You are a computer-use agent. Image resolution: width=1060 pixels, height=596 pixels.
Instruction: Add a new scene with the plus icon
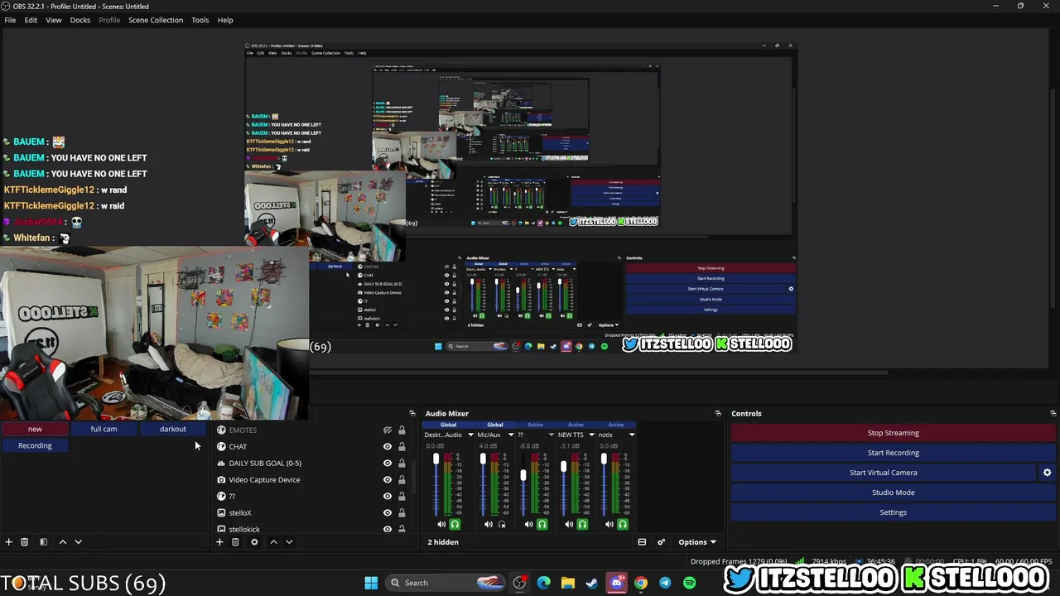click(9, 542)
